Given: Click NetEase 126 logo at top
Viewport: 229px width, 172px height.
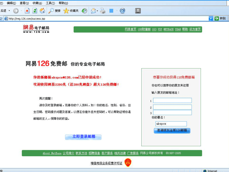Looking at the screenshot, I should 36,29.
